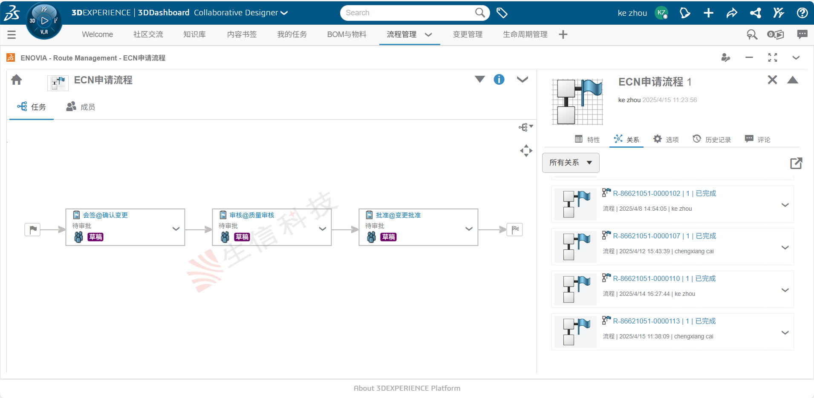Viewport: 814px width, 398px height.
Task: Click the fullscreen expand widget icon
Action: point(773,57)
